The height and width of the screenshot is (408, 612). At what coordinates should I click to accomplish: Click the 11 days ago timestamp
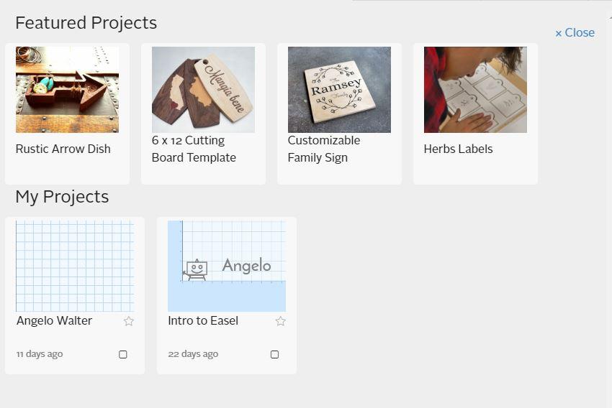coord(40,354)
